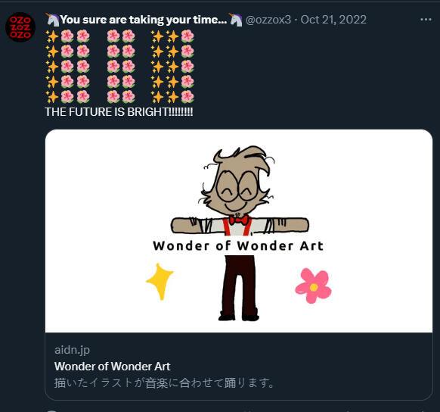
Task: Click "Wonder of Wonder Art" text inside the preview image
Action: tap(238, 246)
